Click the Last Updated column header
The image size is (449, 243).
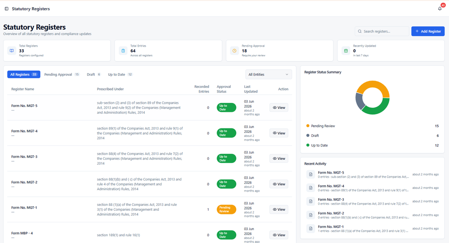point(251,89)
